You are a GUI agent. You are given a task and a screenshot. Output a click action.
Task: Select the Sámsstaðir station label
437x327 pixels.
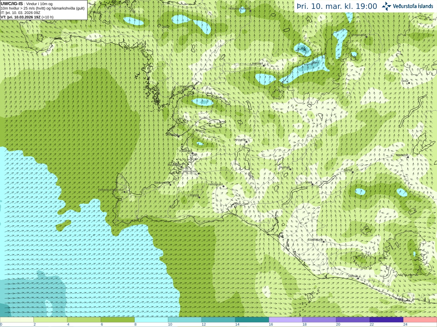point(315,240)
